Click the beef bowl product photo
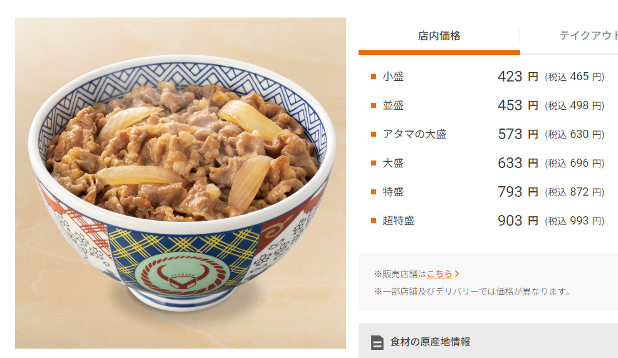The width and height of the screenshot is (618, 358). tap(181, 183)
